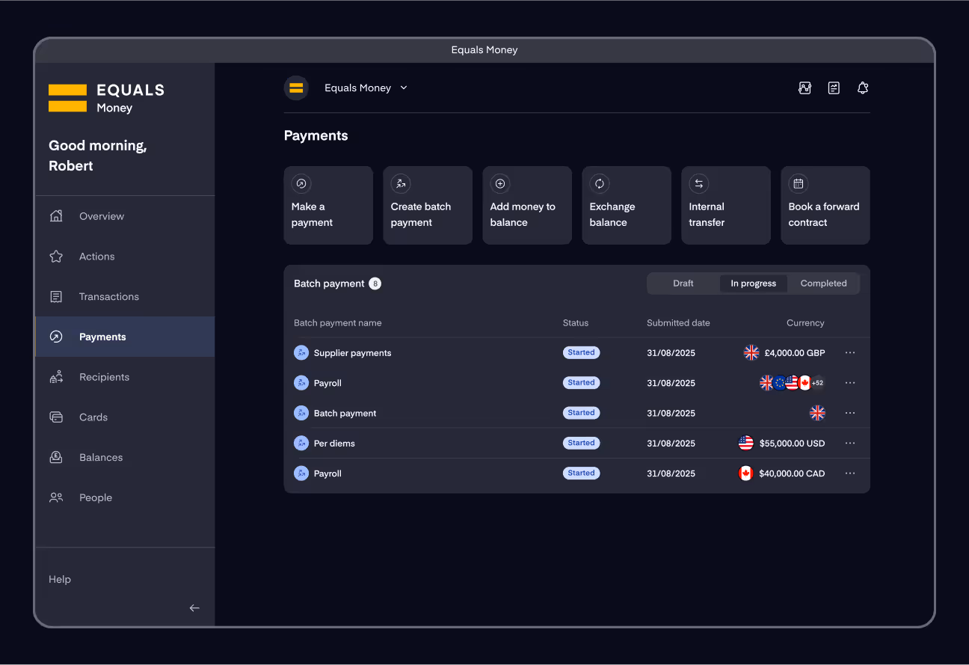
Task: Click the Make a payment card
Action: [328, 205]
